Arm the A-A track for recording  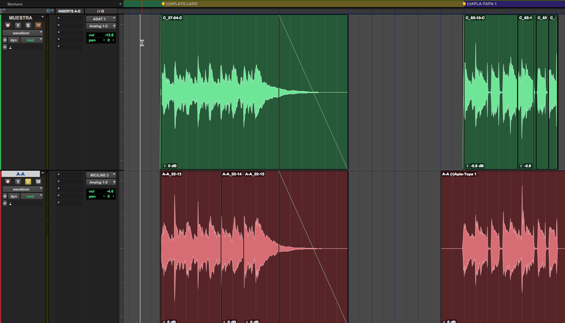tap(7, 181)
